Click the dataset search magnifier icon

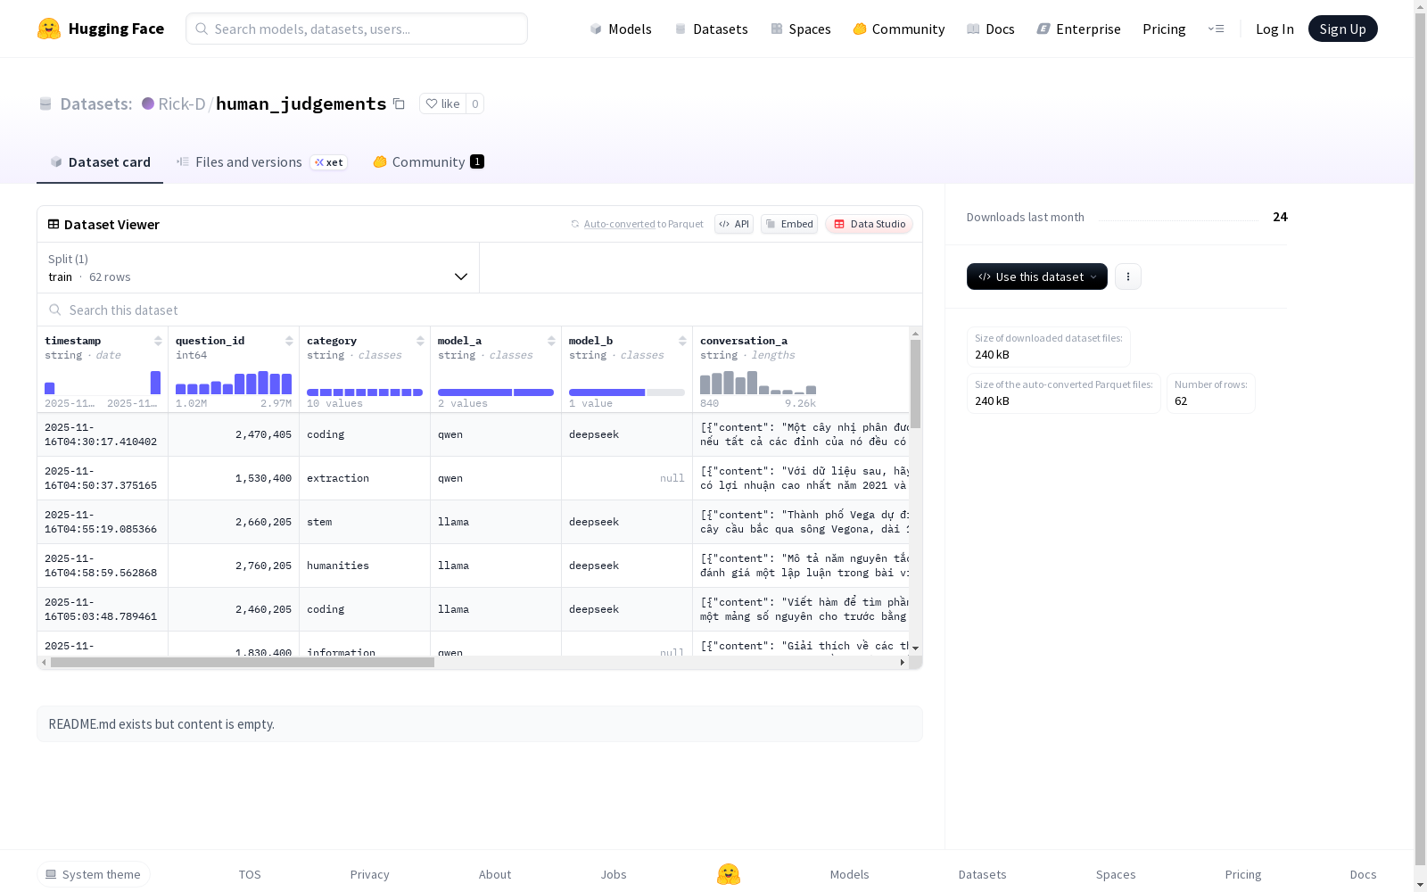click(x=55, y=310)
